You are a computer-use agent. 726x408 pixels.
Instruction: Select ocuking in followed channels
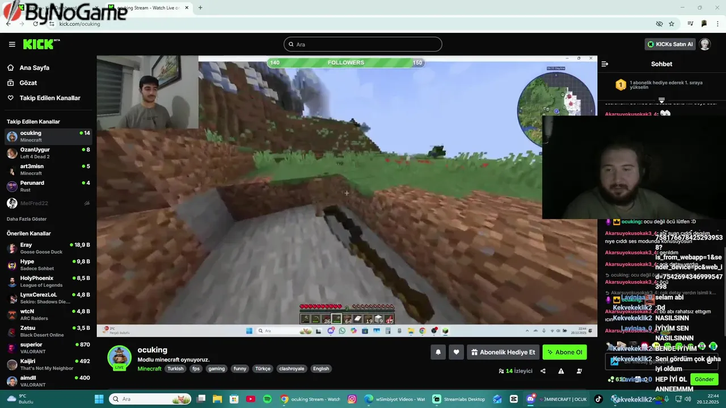(48, 137)
